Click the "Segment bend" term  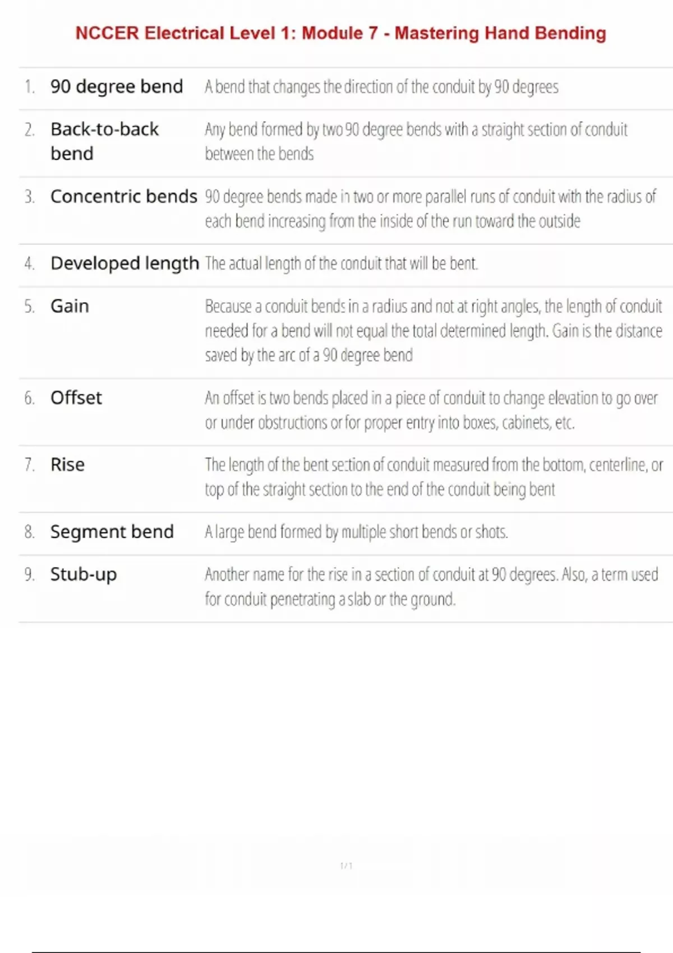click(112, 531)
